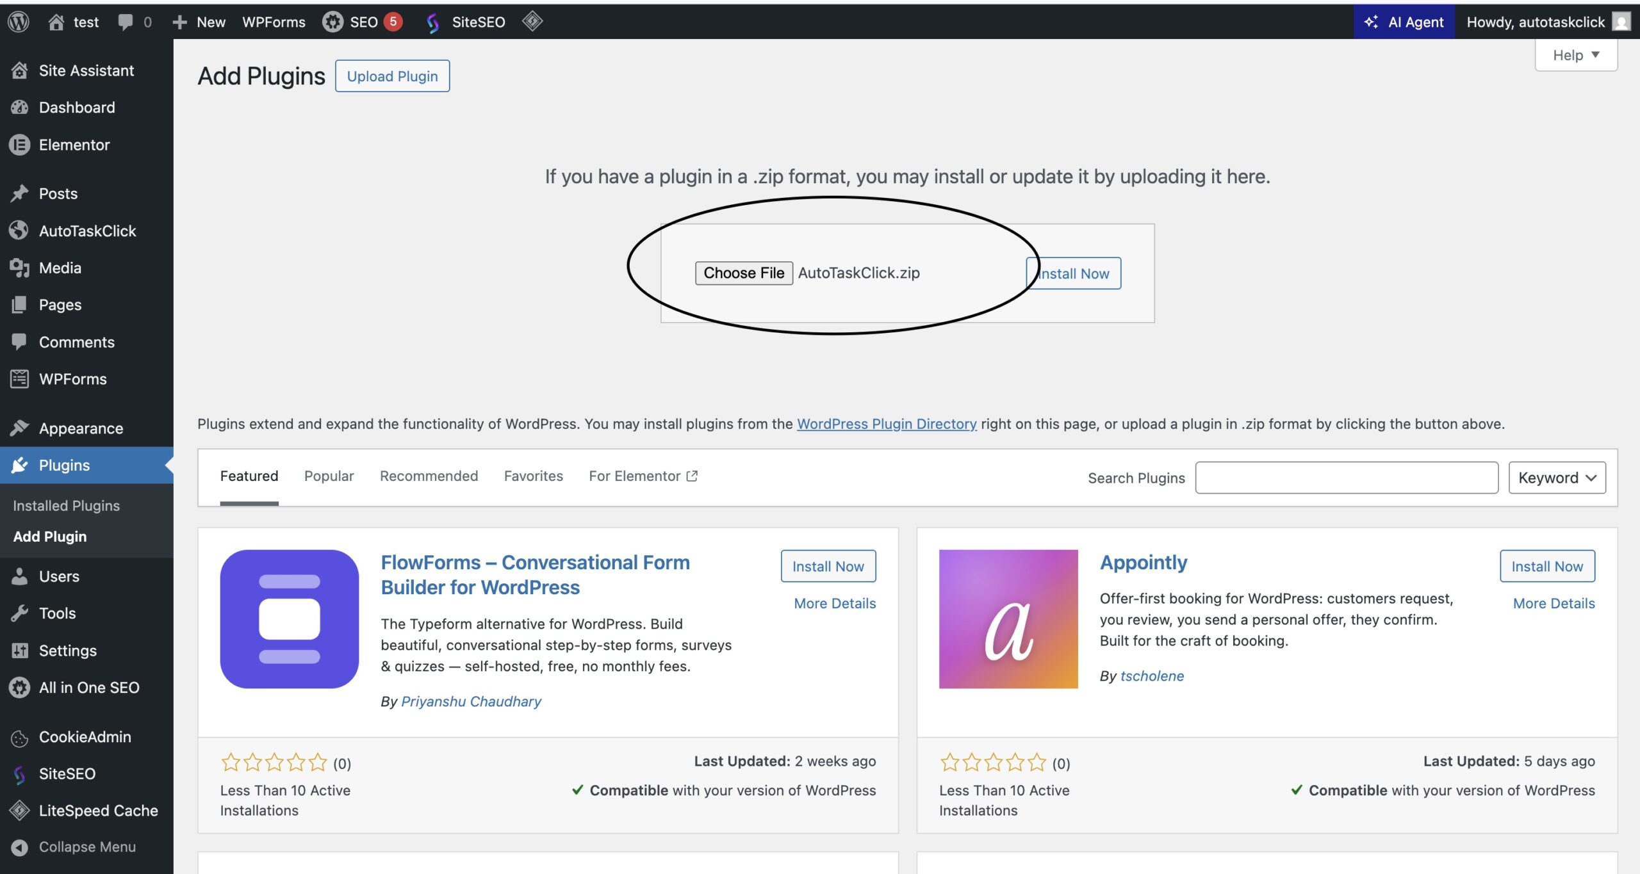Click the Elementor sidebar icon

click(x=19, y=145)
